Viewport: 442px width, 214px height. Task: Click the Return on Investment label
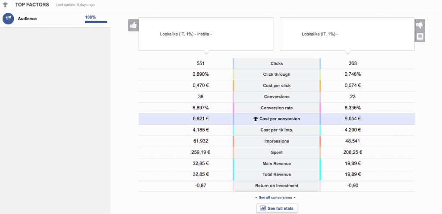(x=277, y=186)
